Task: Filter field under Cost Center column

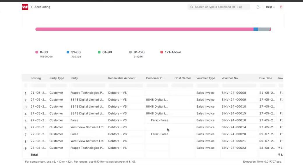Action: (182, 85)
